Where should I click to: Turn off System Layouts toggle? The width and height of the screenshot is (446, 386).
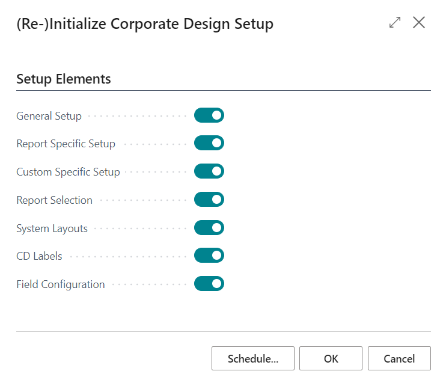click(209, 227)
